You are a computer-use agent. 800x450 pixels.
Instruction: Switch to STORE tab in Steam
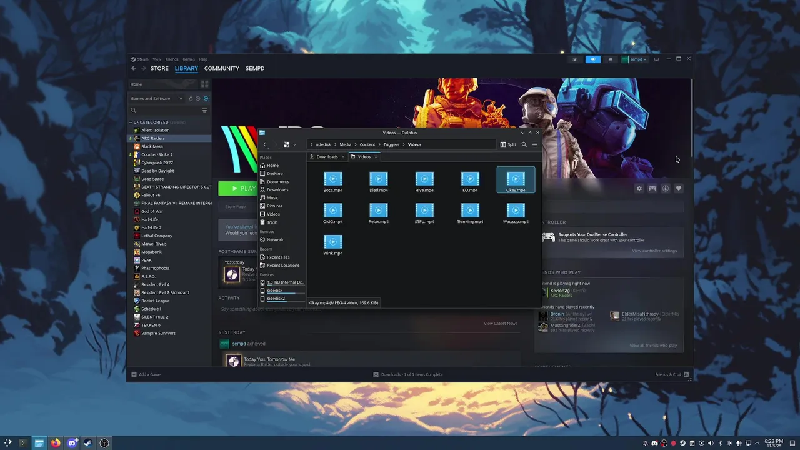click(x=159, y=68)
